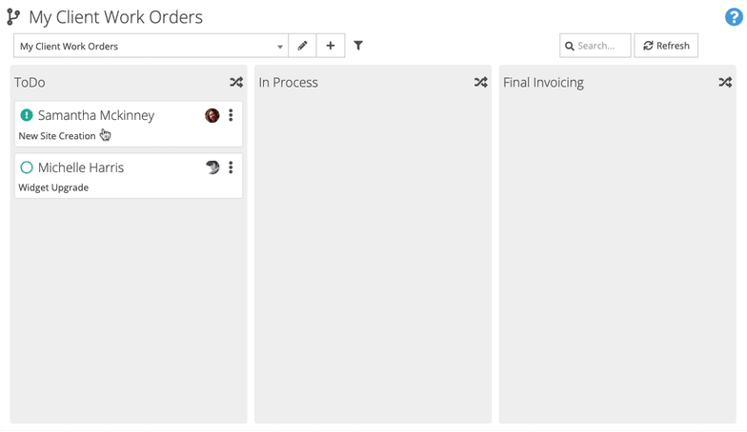This screenshot has width=747, height=432.
Task: Open three-dot menu on Michelle Harris card
Action: click(231, 167)
